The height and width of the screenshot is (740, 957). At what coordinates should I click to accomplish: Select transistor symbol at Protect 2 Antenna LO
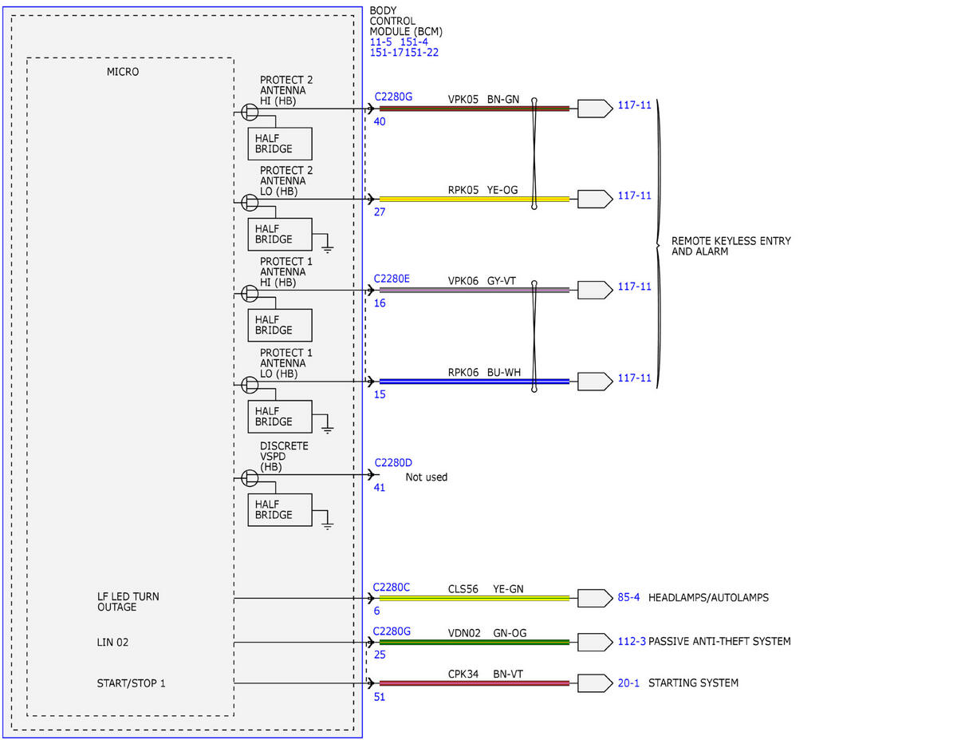[250, 203]
